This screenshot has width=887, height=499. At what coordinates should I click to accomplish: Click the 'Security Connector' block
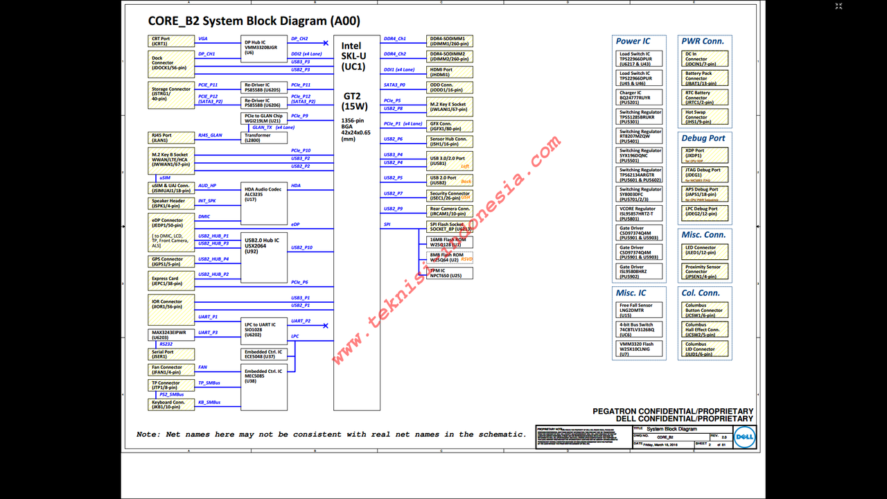pyautogui.click(x=450, y=196)
